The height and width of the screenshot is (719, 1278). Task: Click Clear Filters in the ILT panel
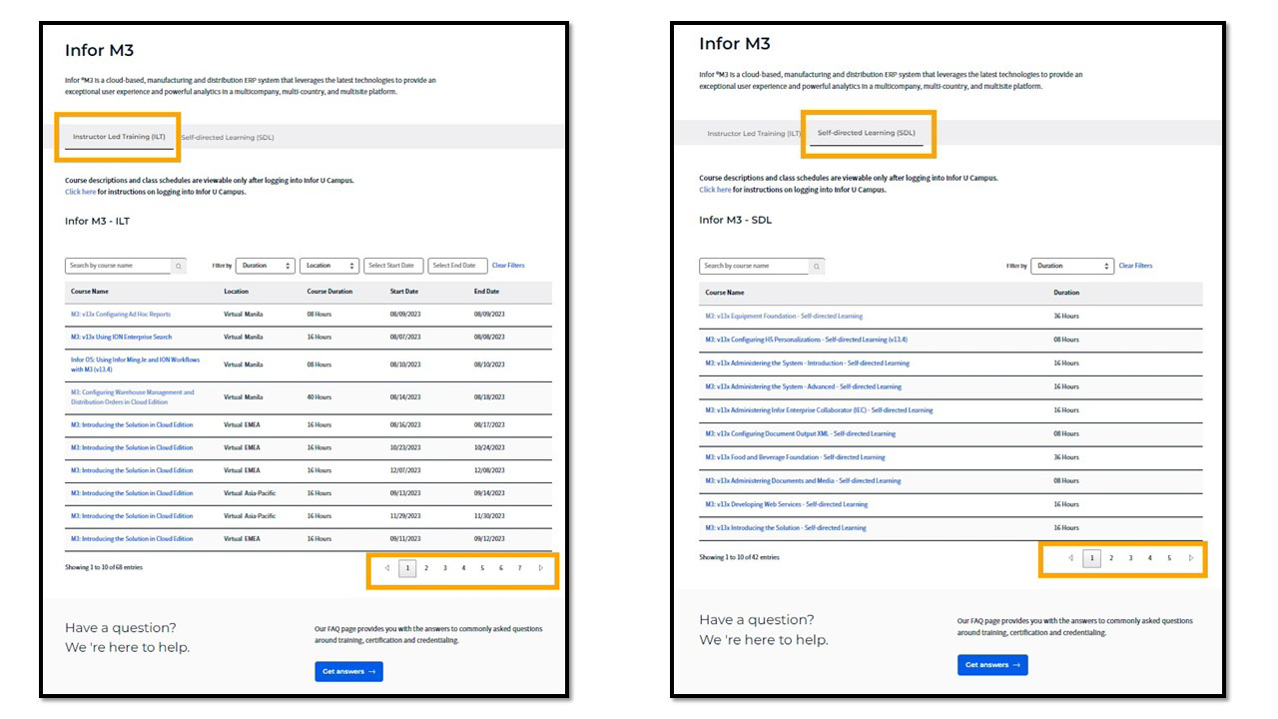click(x=507, y=266)
